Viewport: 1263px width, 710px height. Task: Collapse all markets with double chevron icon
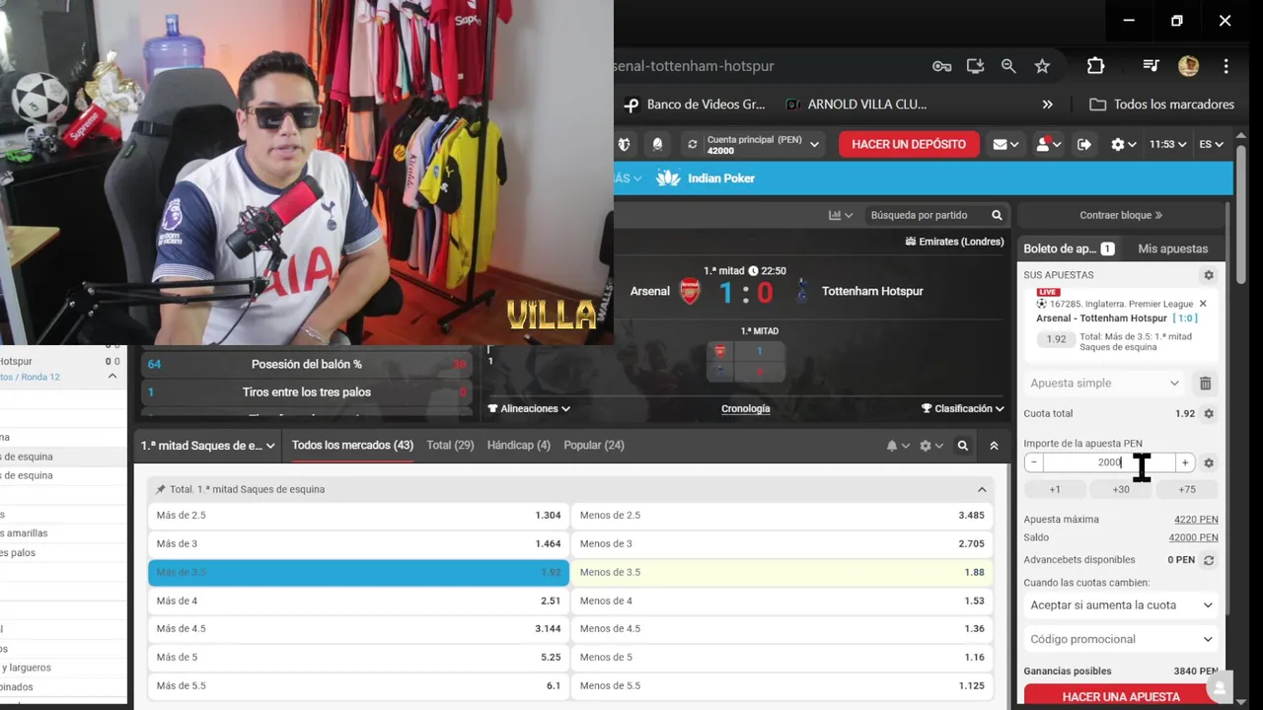click(994, 446)
